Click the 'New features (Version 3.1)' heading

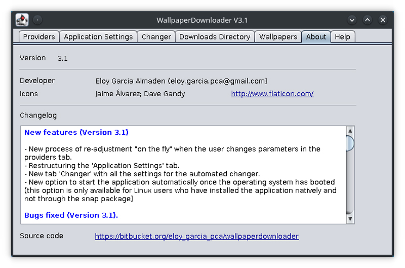pyautogui.click(x=76, y=132)
